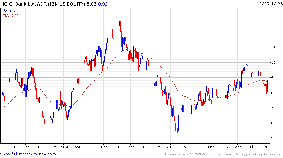This screenshot has width=283, height=158.
Task: Click the 2016 time axis label
Action: click(171, 147)
